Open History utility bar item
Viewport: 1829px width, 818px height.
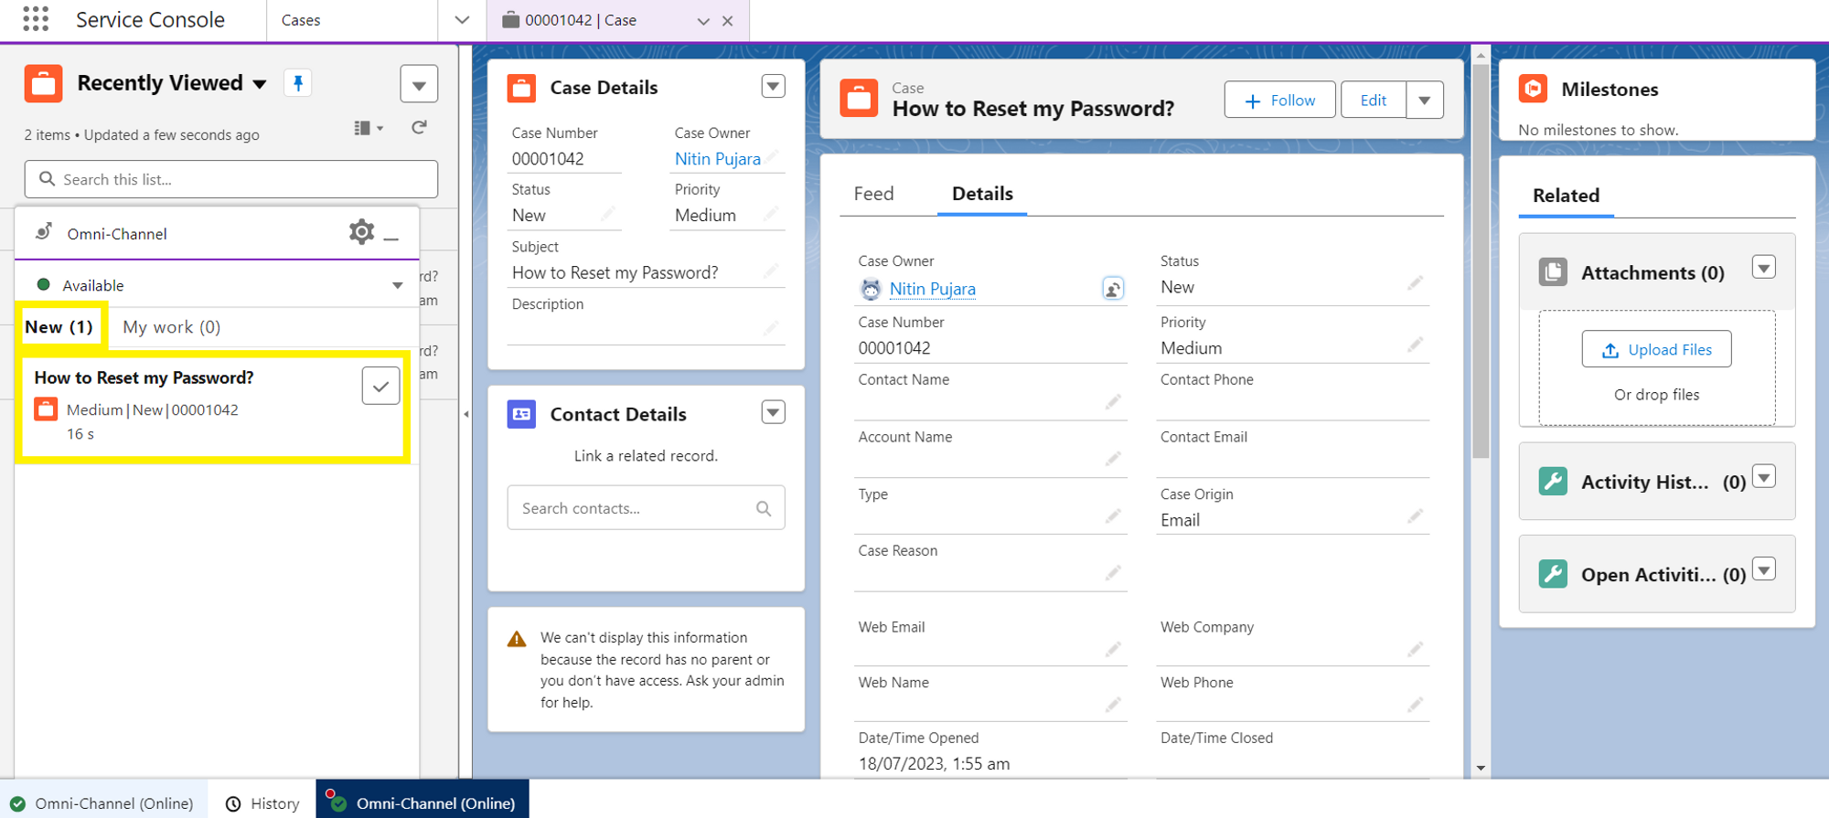(x=262, y=803)
